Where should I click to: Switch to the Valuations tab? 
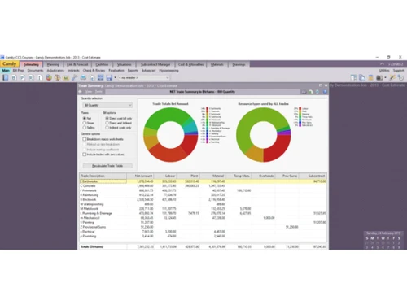tap(124, 64)
